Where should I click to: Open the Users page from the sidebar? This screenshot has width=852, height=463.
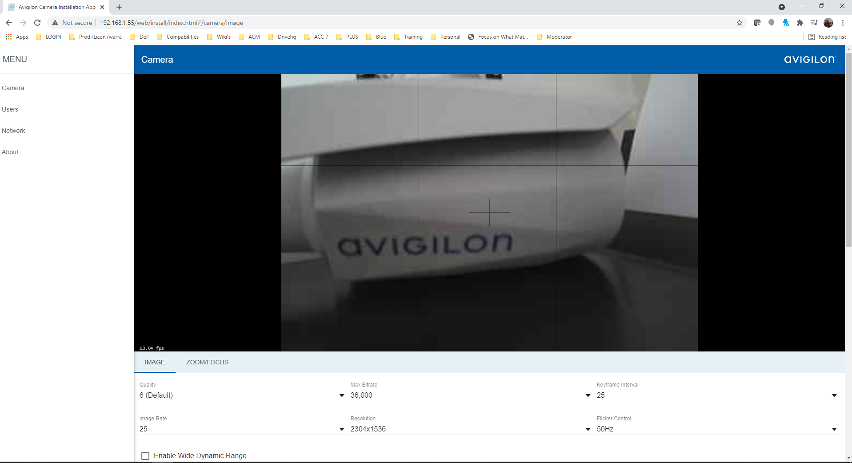(x=10, y=109)
